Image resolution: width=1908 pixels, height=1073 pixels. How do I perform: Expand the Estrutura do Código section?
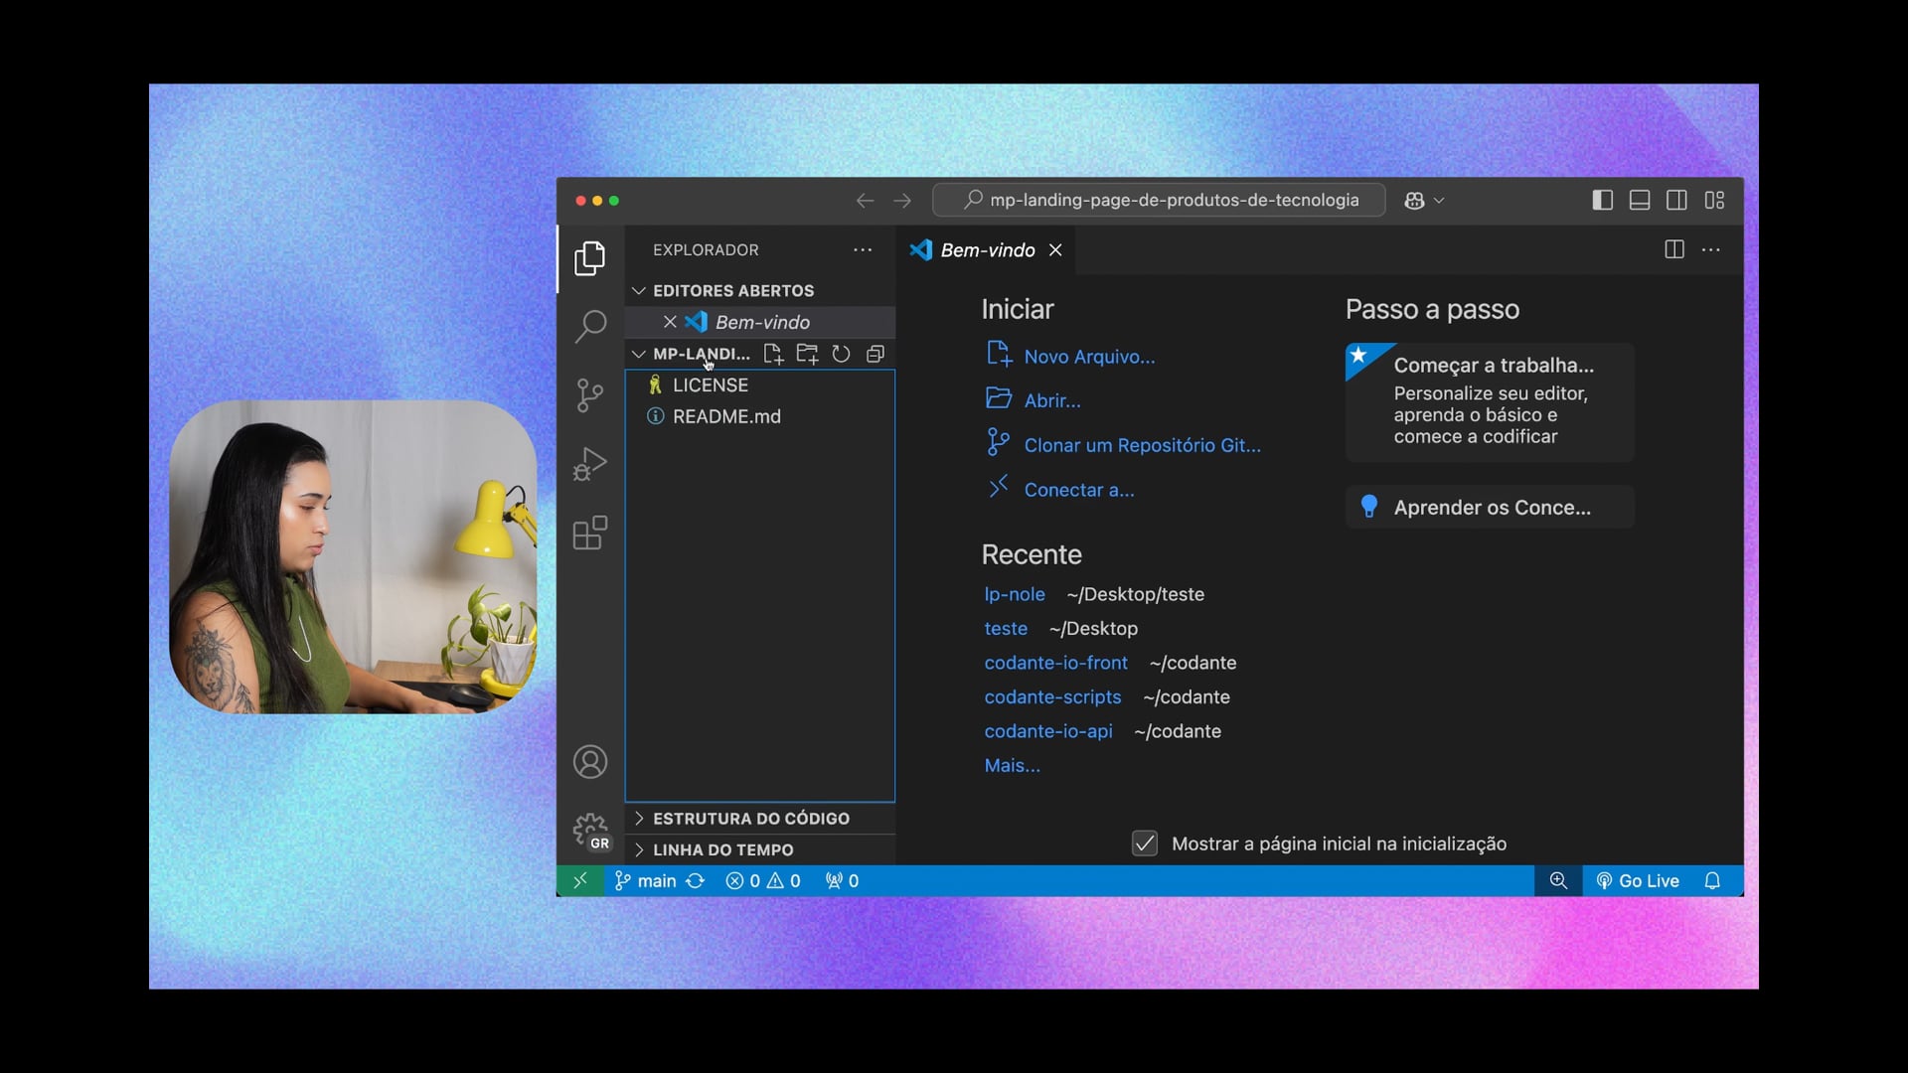tap(750, 819)
